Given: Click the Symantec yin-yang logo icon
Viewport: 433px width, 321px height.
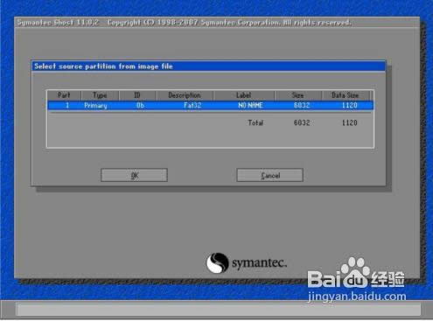Looking at the screenshot, I should pos(218,262).
